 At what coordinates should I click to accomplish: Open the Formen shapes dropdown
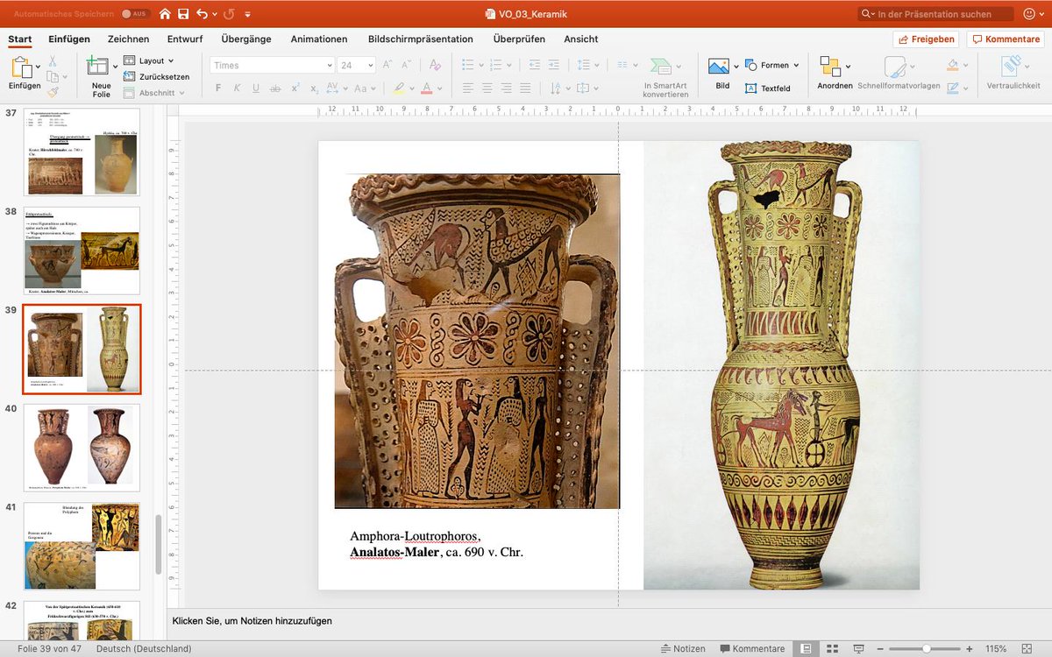[771, 65]
